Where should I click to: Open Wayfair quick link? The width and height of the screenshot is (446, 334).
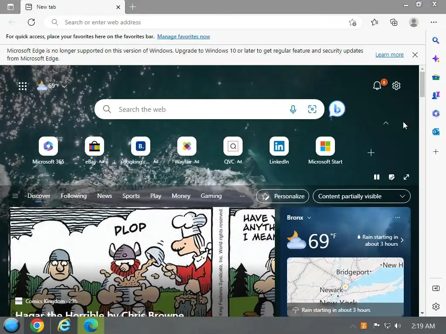click(187, 150)
